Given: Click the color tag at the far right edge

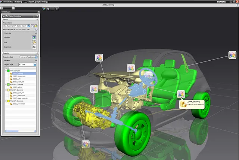Looking at the screenshot, I should (x=232, y=55).
